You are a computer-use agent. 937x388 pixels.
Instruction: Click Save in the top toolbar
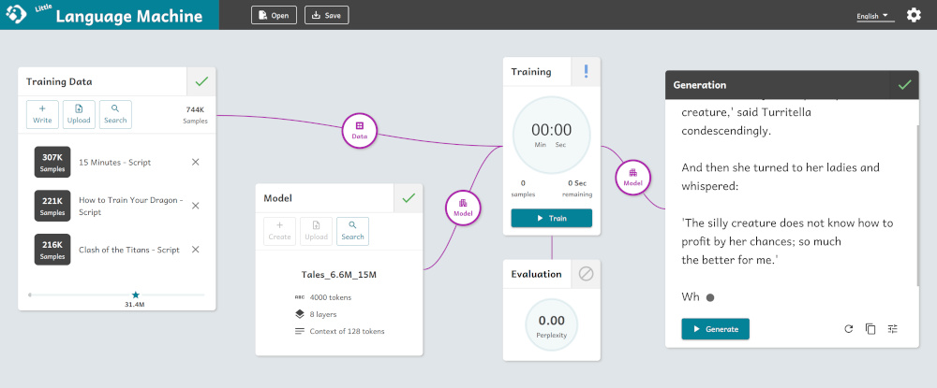coord(327,15)
